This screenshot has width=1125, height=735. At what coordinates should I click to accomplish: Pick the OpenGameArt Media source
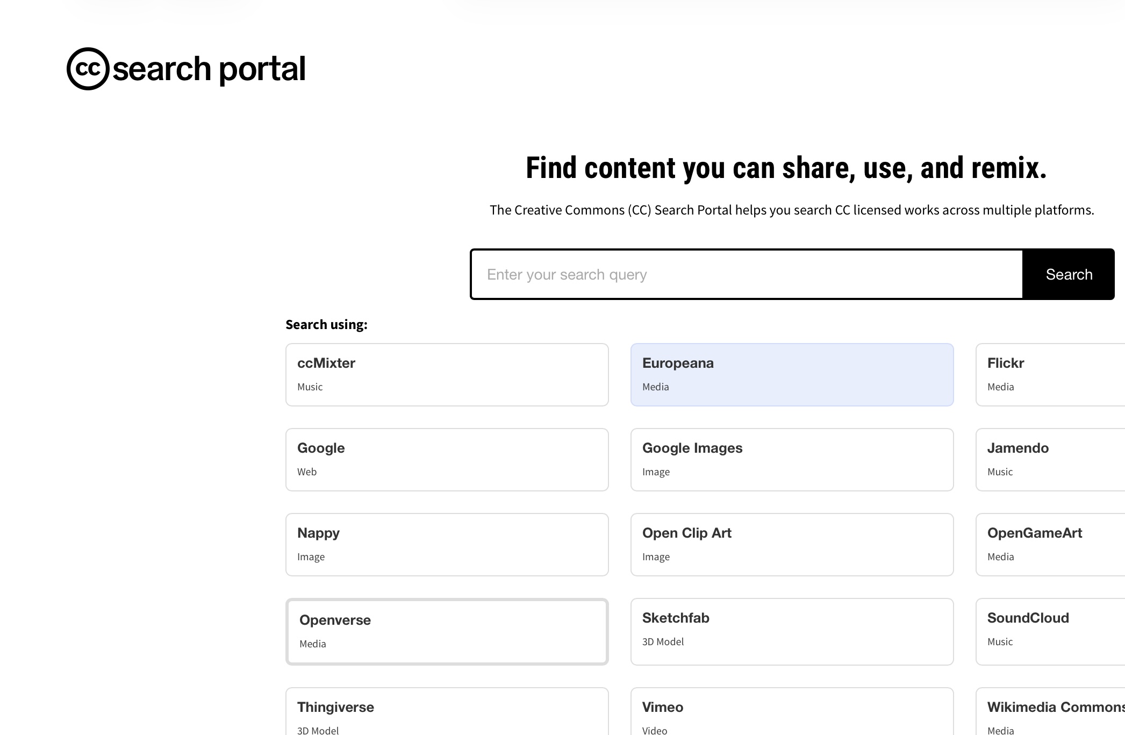coord(1050,545)
